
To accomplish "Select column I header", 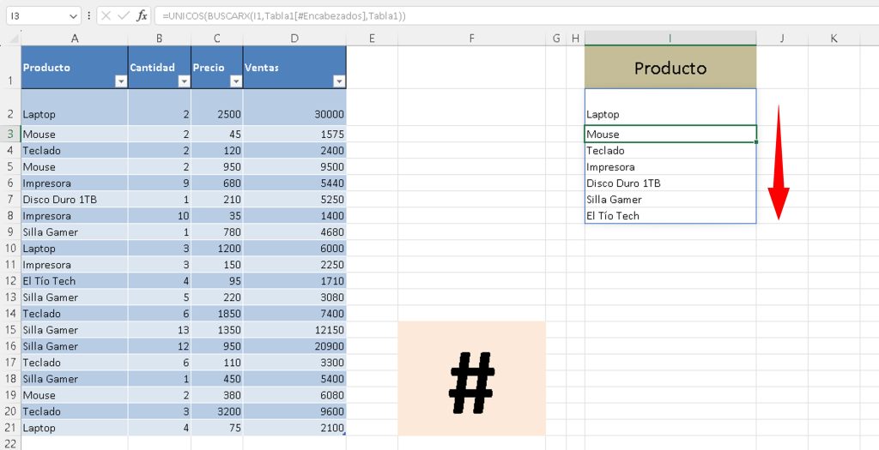I will (x=670, y=39).
